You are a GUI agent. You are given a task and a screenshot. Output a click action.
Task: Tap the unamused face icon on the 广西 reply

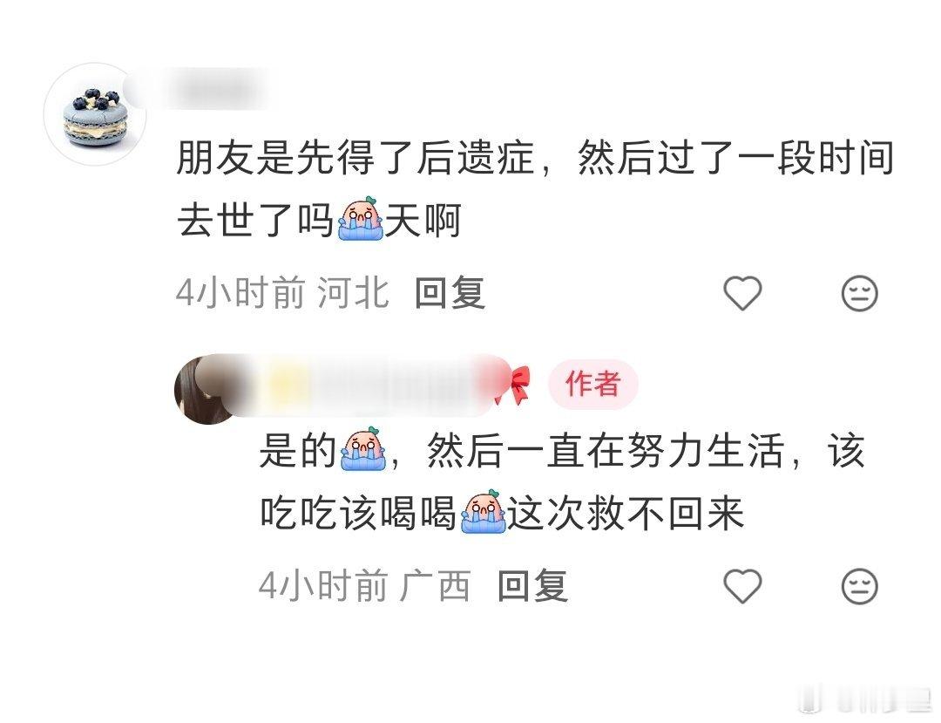pyautogui.click(x=859, y=586)
